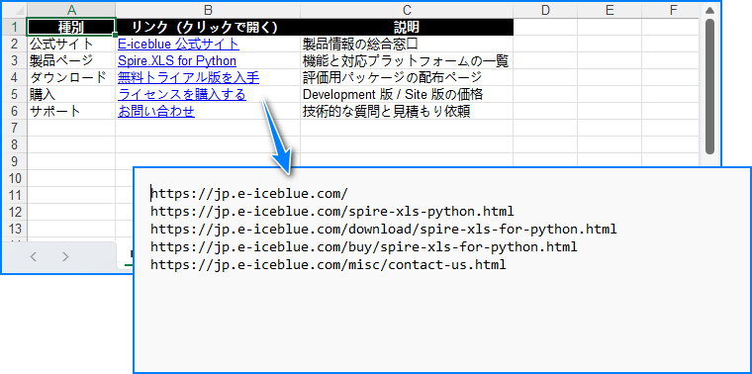Select cell 製品情報の総合窓口
This screenshot has height=374, width=752.
(407, 45)
